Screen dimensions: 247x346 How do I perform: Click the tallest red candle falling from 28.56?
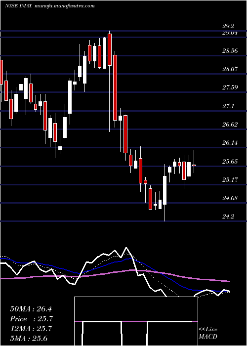(x=115, y=87)
